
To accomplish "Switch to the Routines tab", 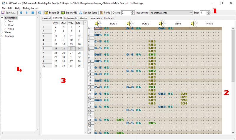I will tap(109, 18).
